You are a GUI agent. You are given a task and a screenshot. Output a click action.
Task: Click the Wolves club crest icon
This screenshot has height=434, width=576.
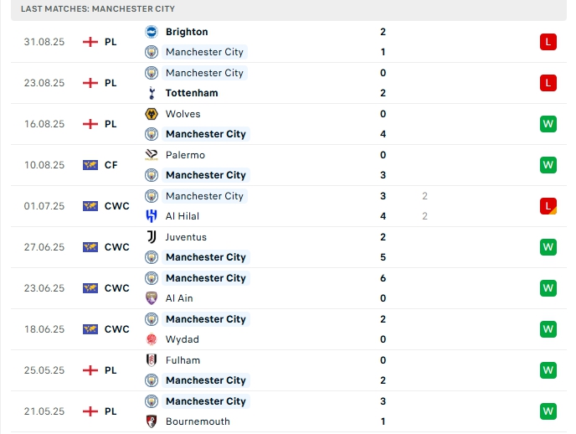pyautogui.click(x=152, y=114)
